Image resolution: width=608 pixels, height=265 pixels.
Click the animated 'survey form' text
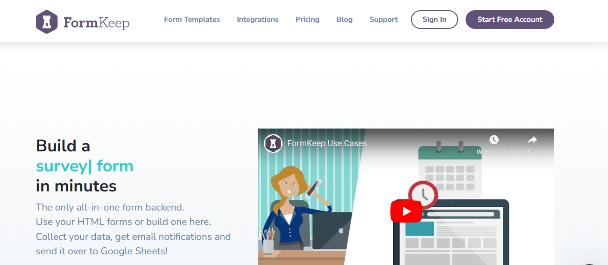coord(85,166)
